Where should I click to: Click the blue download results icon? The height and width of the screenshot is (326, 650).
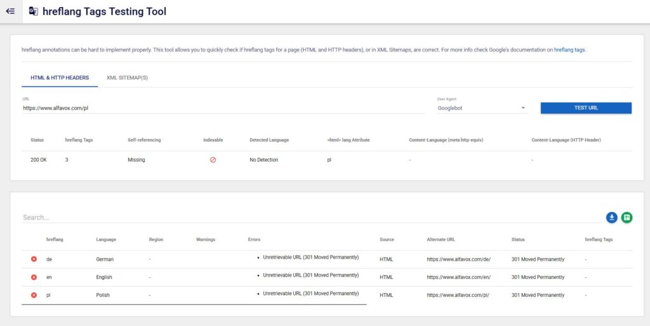pyautogui.click(x=611, y=218)
